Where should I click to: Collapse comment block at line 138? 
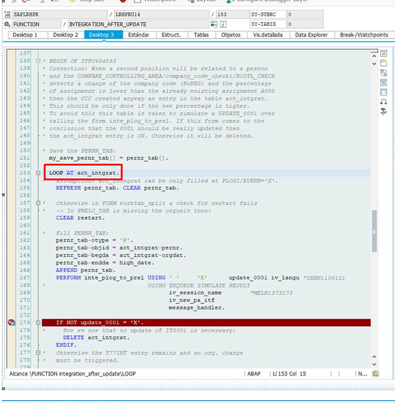click(38, 61)
